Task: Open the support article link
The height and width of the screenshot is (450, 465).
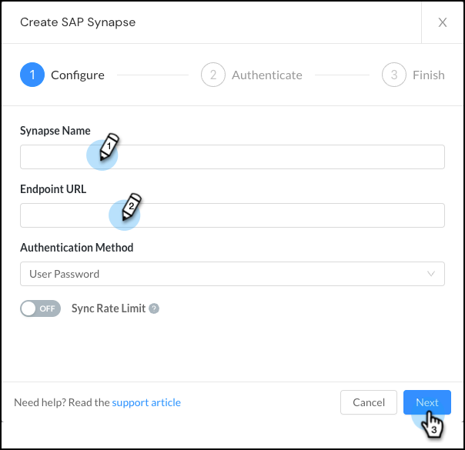Action: coord(146,402)
